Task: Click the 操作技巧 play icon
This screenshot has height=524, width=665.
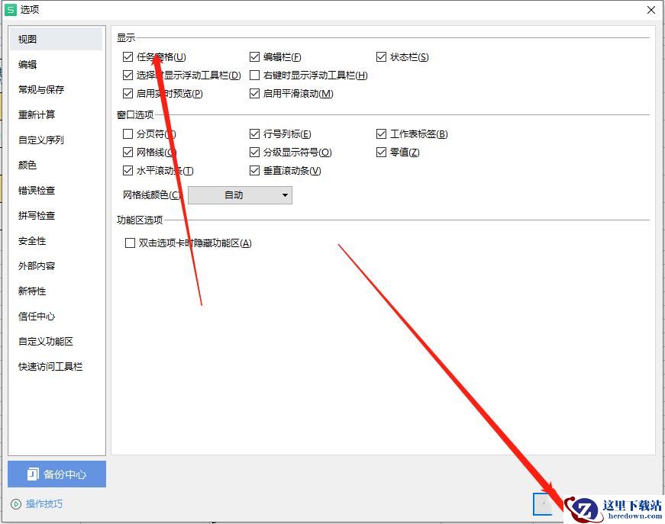Action: click(x=16, y=504)
